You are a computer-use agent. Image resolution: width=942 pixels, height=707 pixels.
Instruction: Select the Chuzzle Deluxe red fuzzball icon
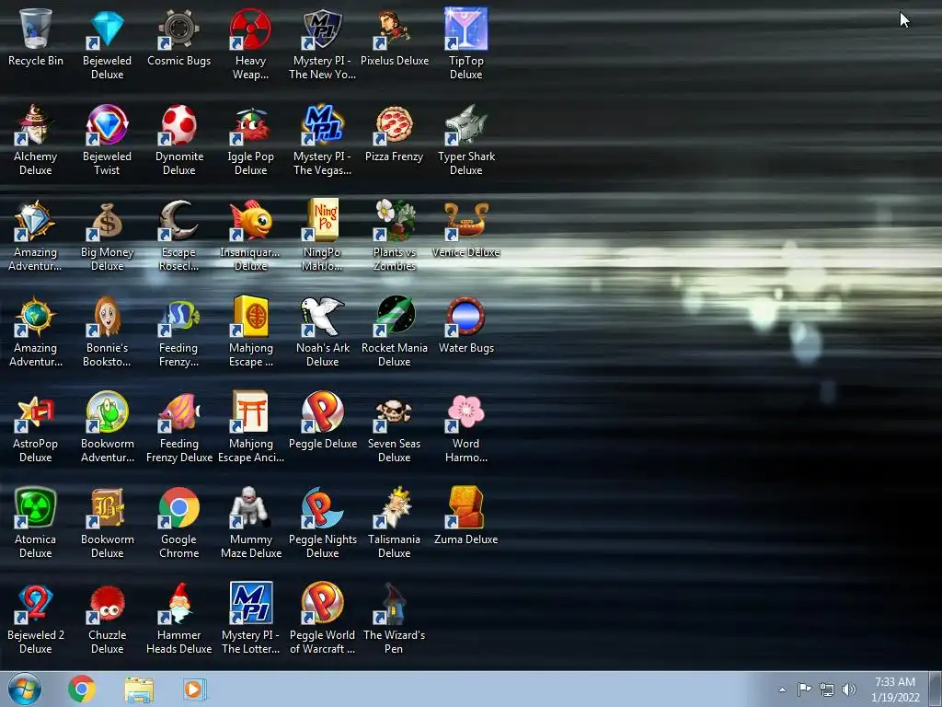tap(107, 603)
